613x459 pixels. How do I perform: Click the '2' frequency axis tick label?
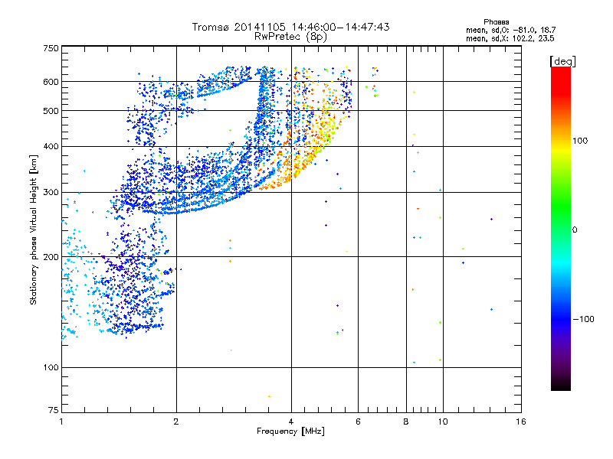click(x=176, y=422)
